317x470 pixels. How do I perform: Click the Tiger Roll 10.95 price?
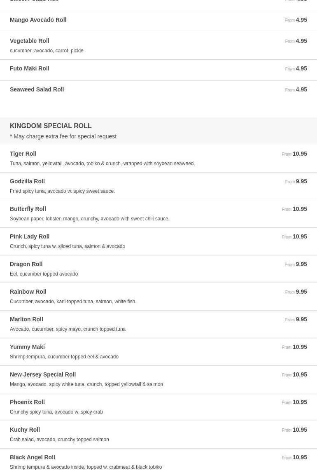click(299, 154)
